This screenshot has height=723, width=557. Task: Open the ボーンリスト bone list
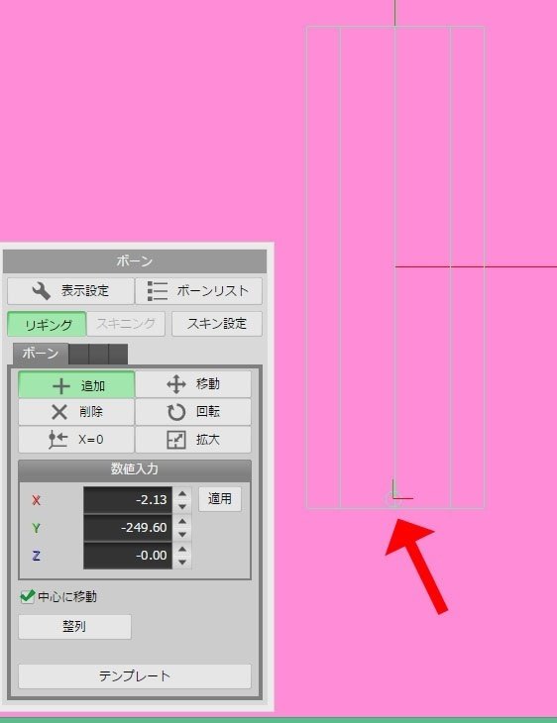(198, 291)
